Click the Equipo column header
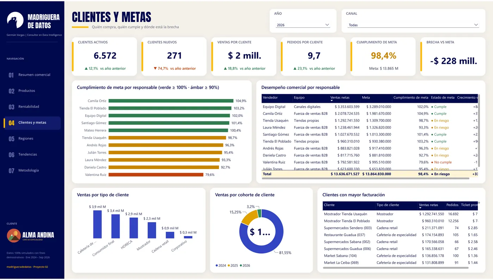The height and width of the screenshot is (280, 493). click(x=311, y=98)
